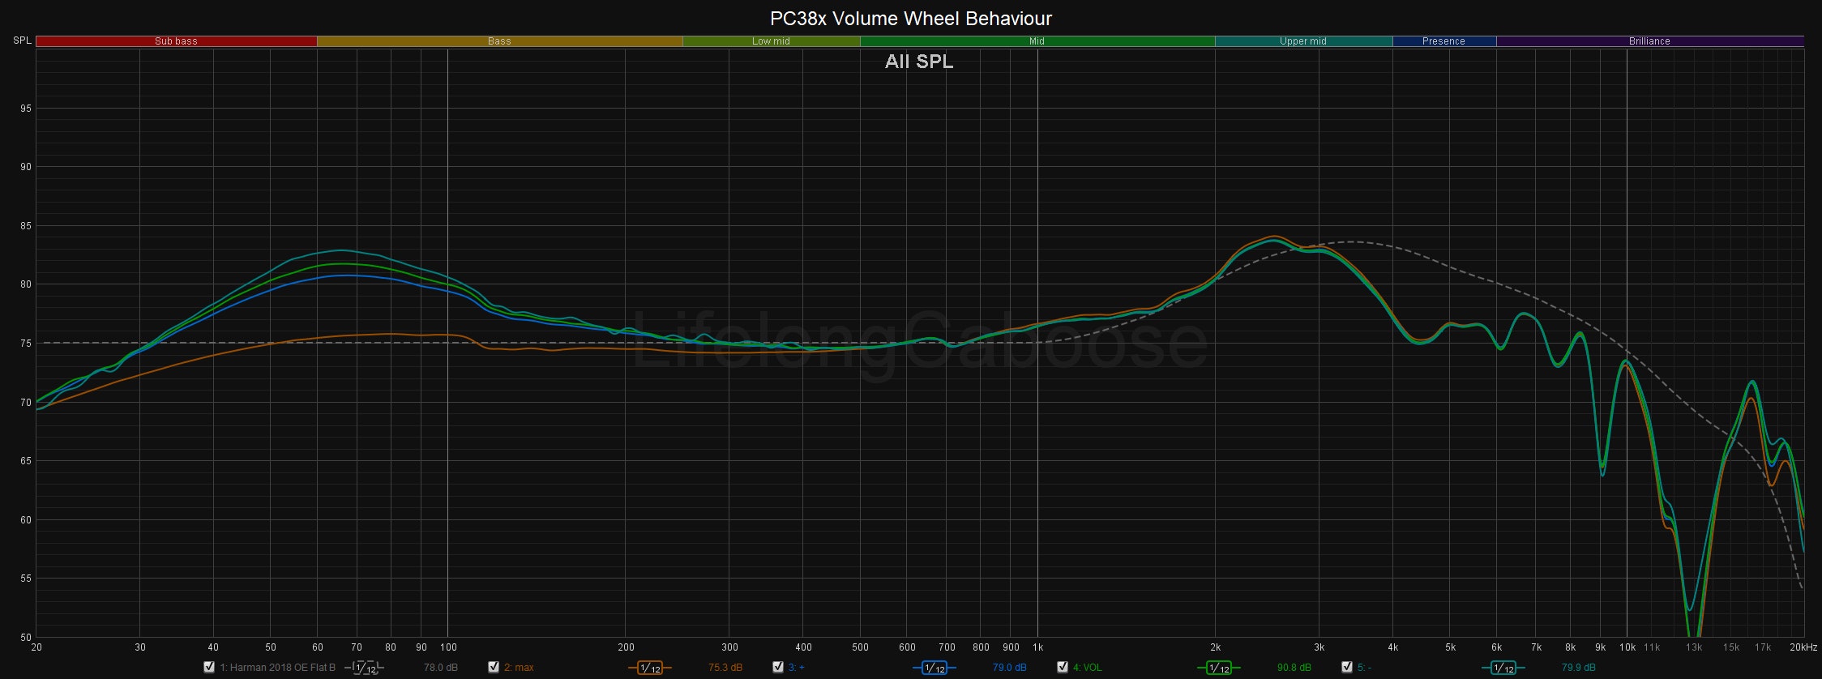
Task: Click the teal 1/12 smoothing icon for - trace
Action: click(1503, 668)
